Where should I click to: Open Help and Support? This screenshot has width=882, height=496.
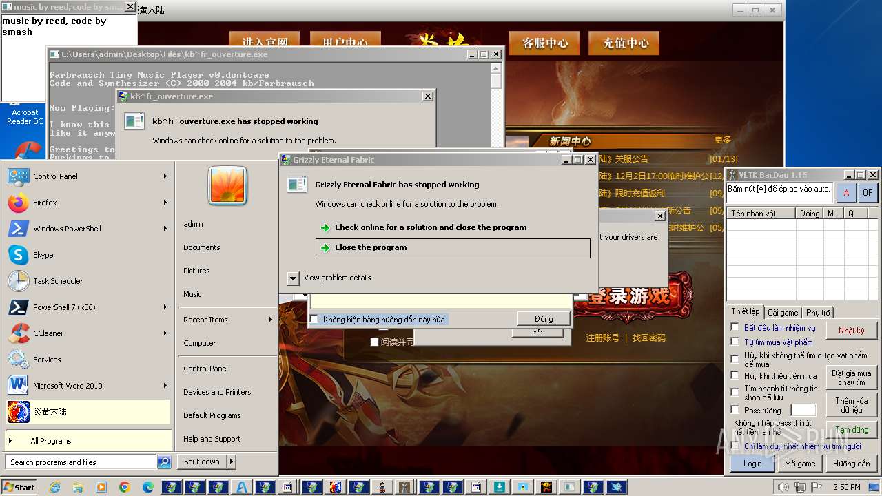coord(212,439)
